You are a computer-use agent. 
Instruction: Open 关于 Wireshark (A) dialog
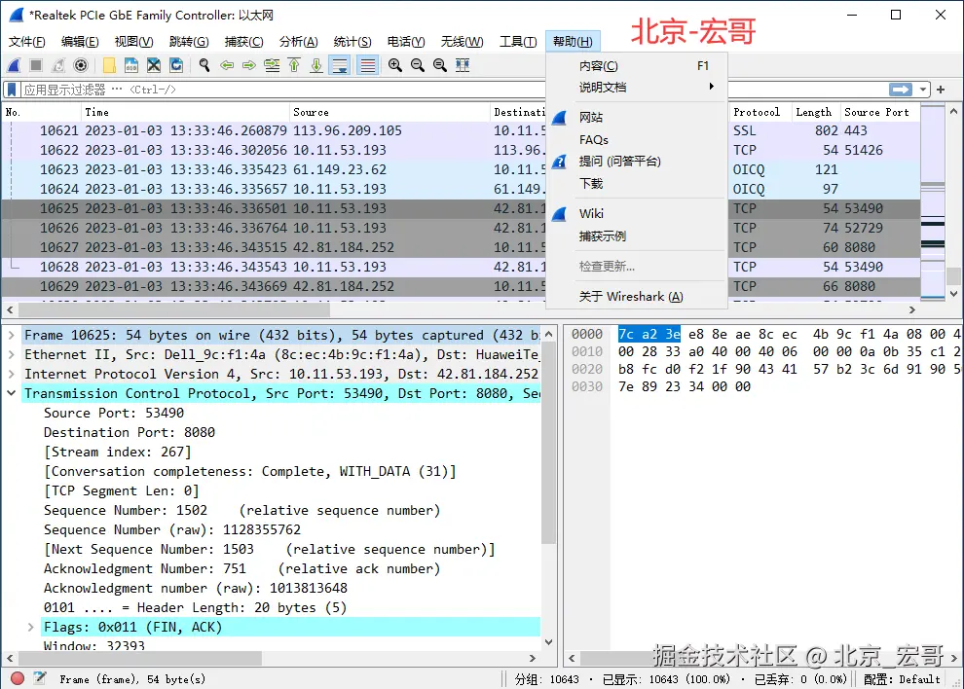(x=636, y=296)
